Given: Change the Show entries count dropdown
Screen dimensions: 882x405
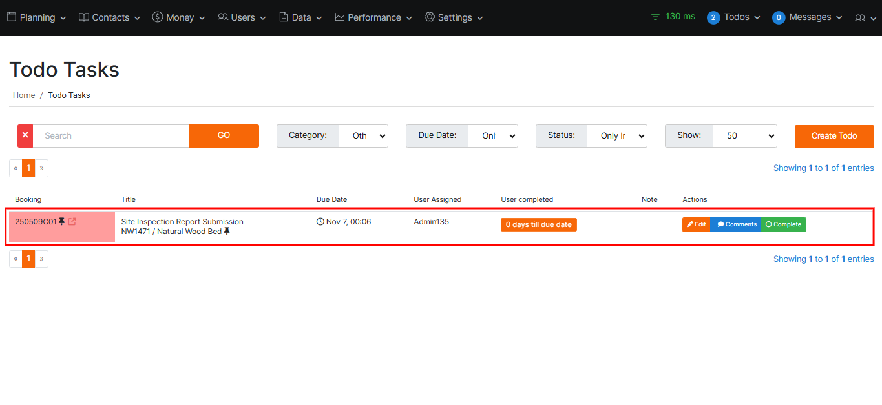Looking at the screenshot, I should click(744, 136).
